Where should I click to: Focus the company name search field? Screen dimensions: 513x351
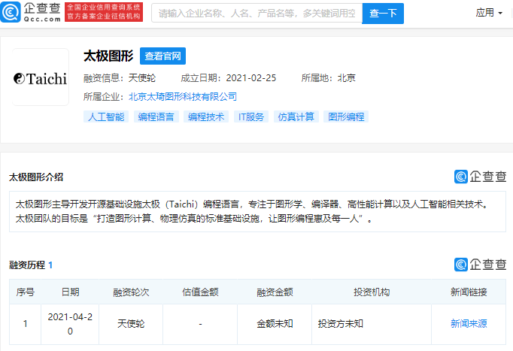point(256,13)
